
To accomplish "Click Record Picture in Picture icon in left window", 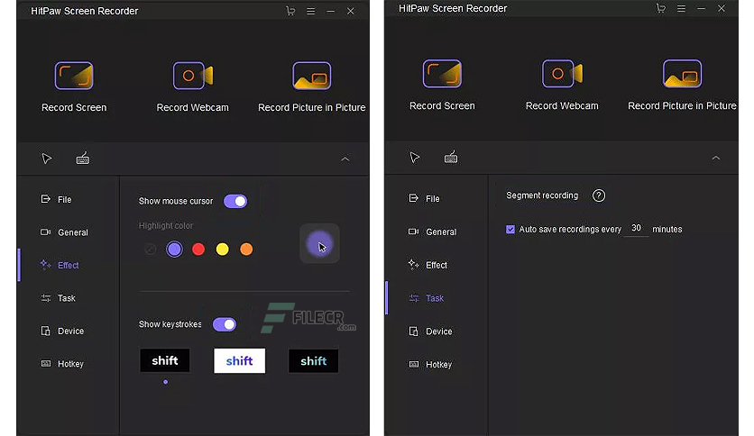I will [311, 76].
